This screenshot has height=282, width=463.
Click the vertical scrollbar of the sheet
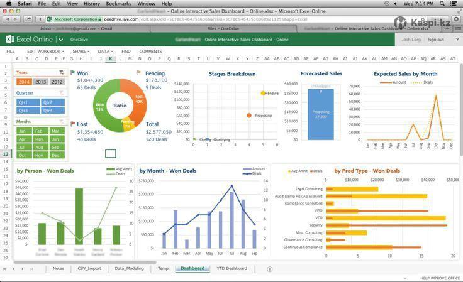[x=461, y=110]
